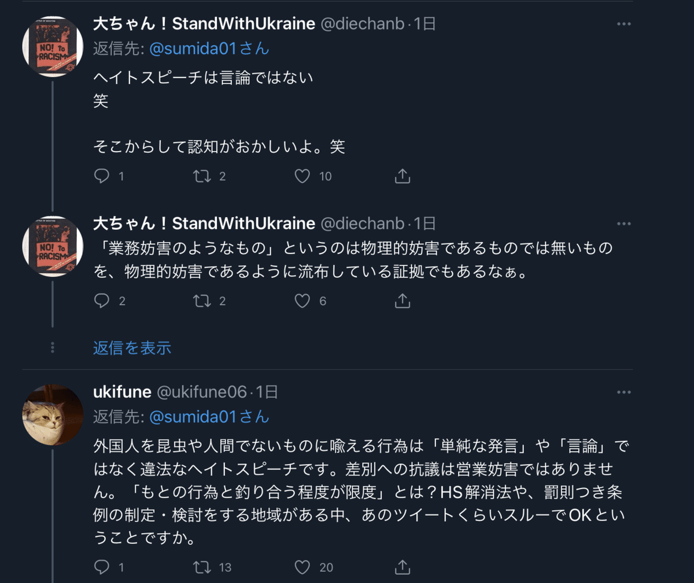Open more options on second diechanb tweet

[x=623, y=223]
